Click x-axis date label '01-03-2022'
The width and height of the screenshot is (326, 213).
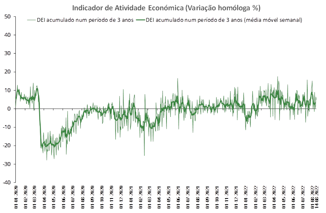click(264, 197)
